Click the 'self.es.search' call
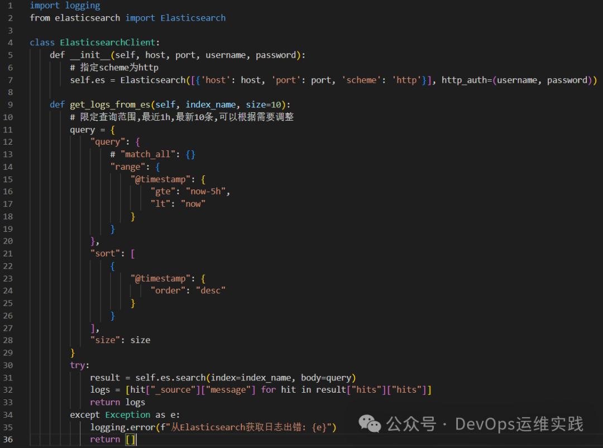The height and width of the screenshot is (448, 603). pos(170,378)
